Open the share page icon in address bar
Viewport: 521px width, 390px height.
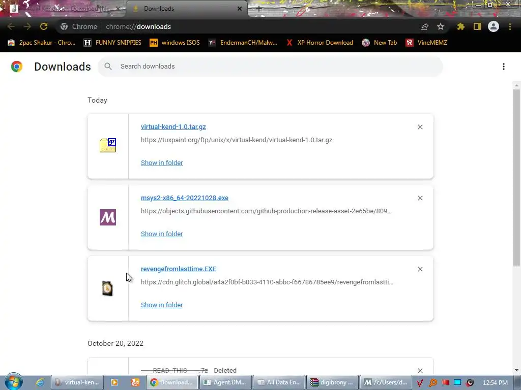424,26
